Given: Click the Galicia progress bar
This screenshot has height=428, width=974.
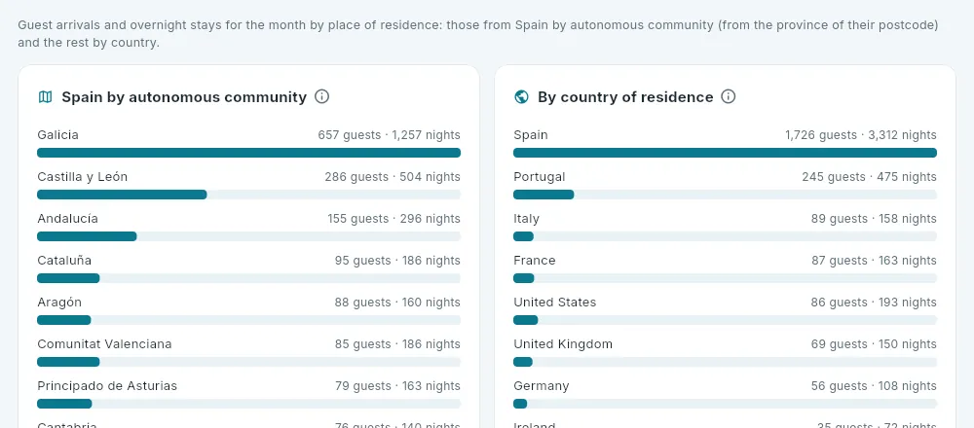Looking at the screenshot, I should point(248,153).
